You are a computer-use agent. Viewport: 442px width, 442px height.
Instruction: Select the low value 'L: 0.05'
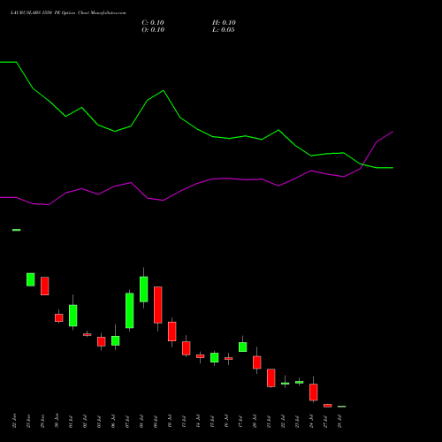224,30
